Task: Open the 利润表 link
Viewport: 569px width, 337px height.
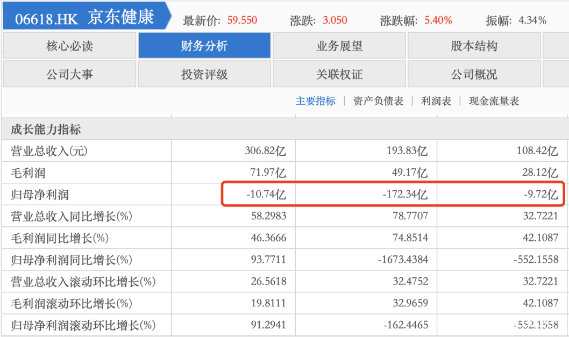Action: point(436,101)
